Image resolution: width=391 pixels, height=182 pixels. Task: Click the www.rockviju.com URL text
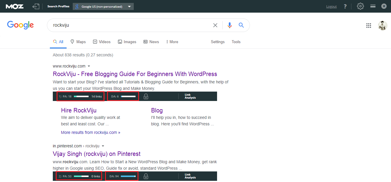[x=69, y=66]
